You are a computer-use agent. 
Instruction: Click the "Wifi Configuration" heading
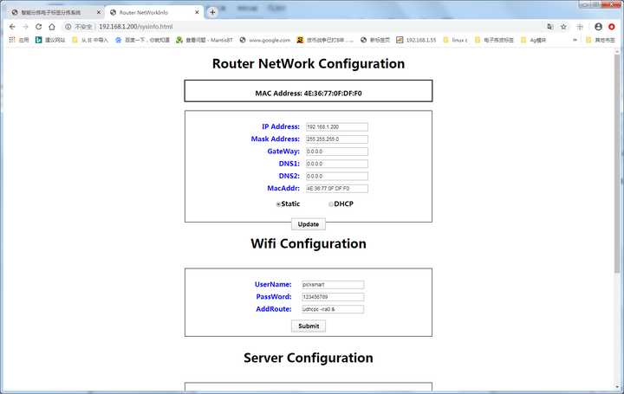point(309,243)
